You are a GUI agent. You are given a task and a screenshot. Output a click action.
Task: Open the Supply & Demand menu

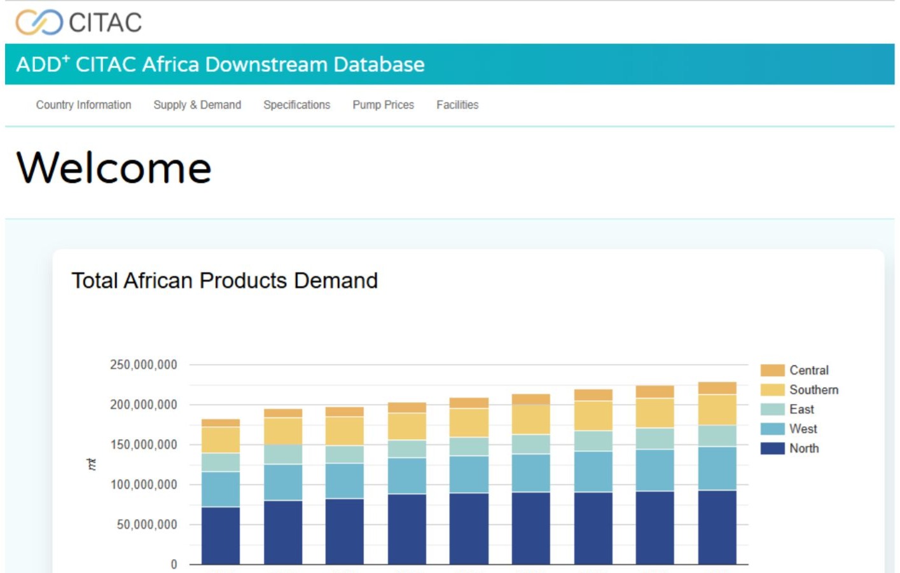[x=197, y=105]
